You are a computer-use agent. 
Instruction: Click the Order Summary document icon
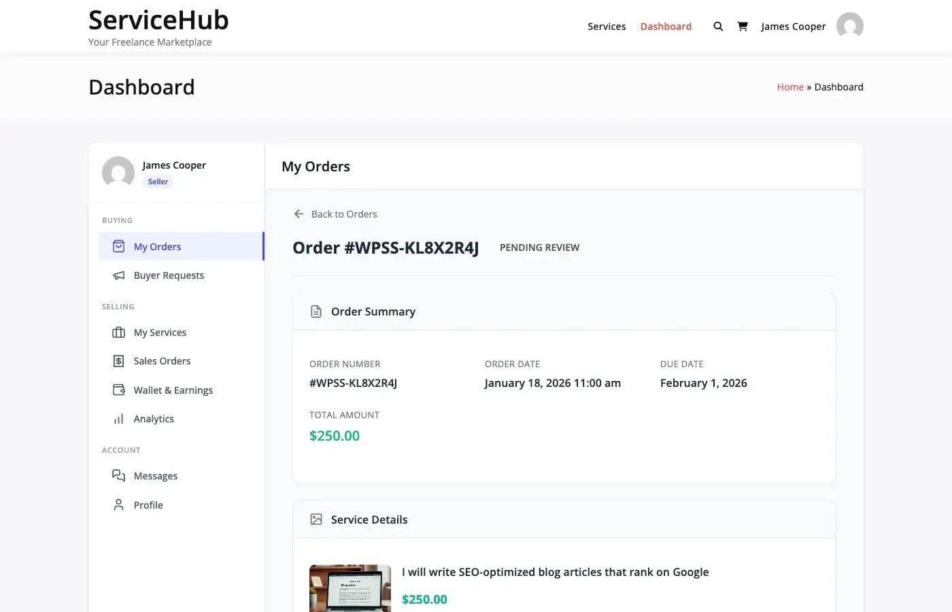[x=316, y=311]
